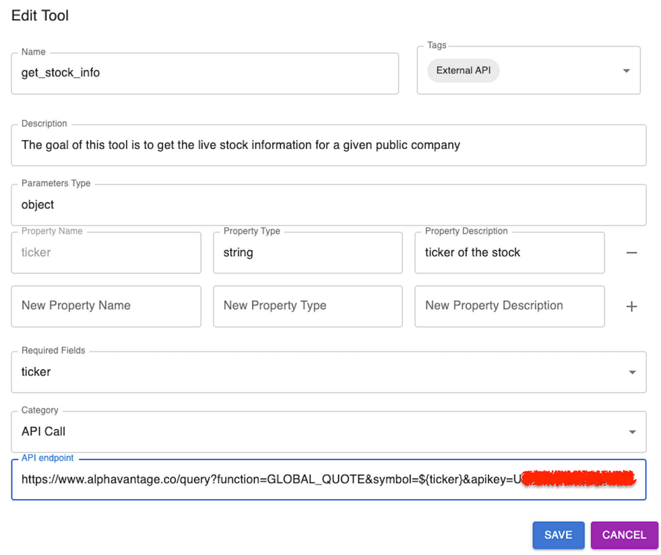Select the External API tag chip

(463, 70)
